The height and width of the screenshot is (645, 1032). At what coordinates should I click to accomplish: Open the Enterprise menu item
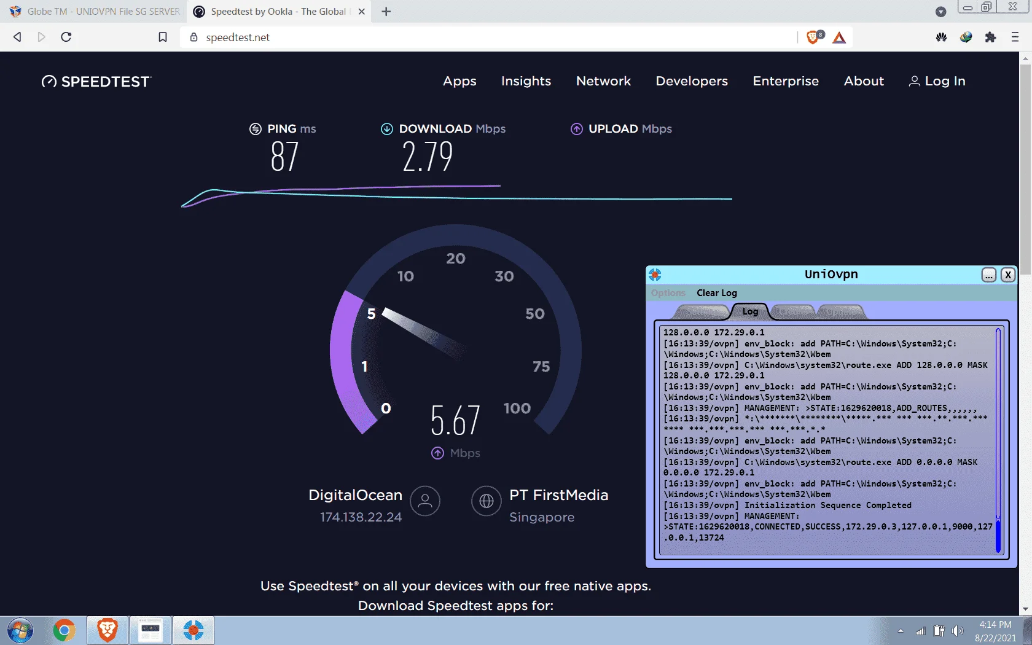click(x=786, y=81)
